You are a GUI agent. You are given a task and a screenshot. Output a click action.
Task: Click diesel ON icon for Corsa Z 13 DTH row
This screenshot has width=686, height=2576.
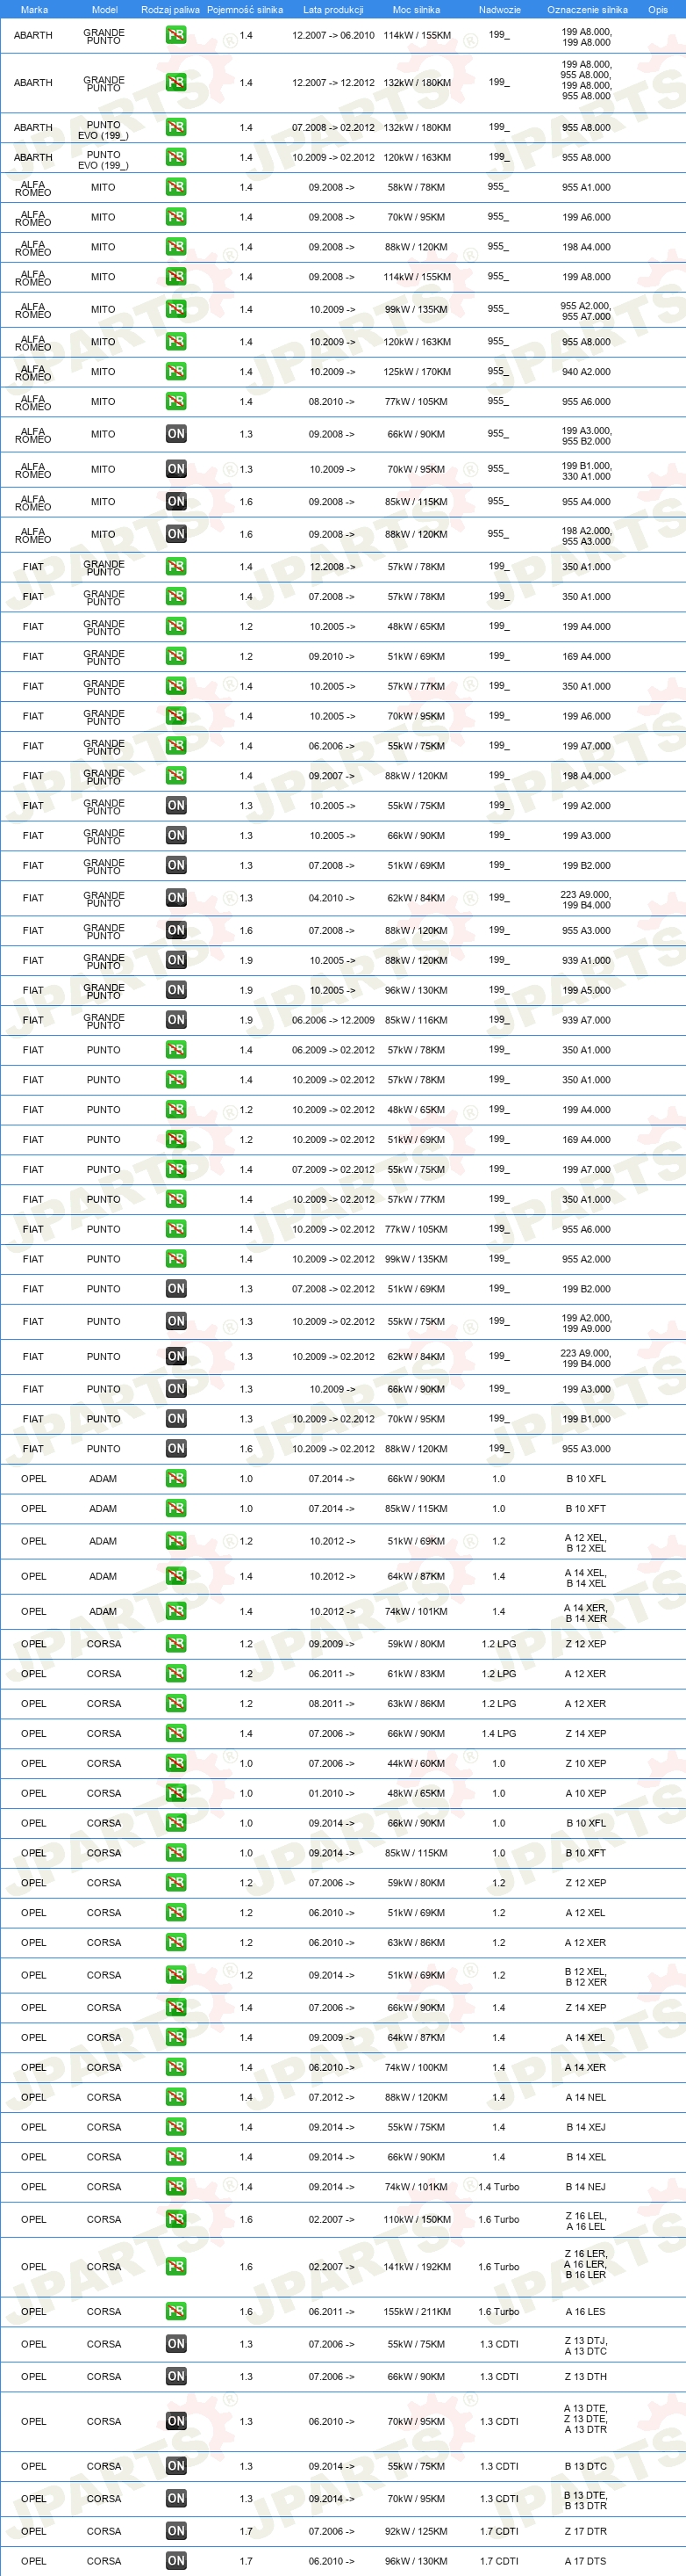[175, 2377]
